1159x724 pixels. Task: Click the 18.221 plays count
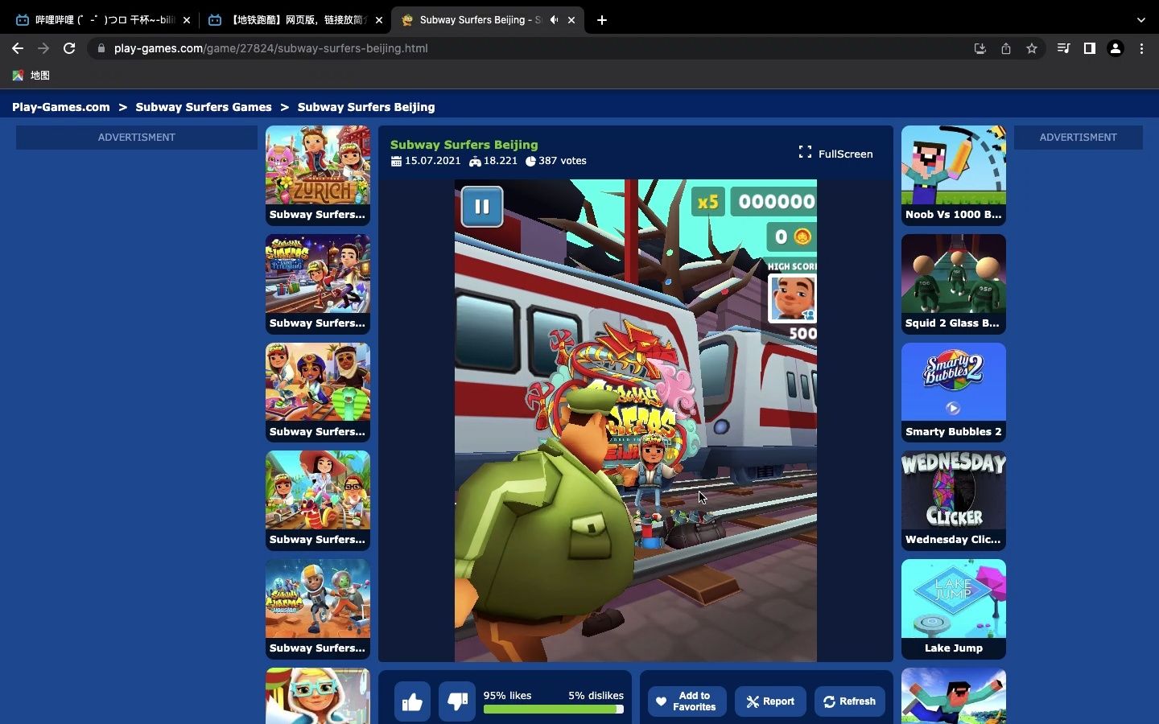(501, 161)
